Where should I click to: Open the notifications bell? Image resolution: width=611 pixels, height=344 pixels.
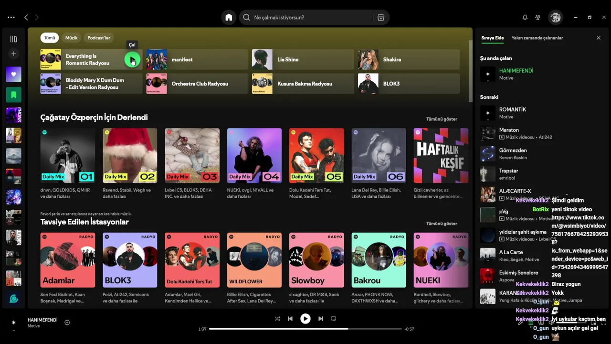[525, 17]
